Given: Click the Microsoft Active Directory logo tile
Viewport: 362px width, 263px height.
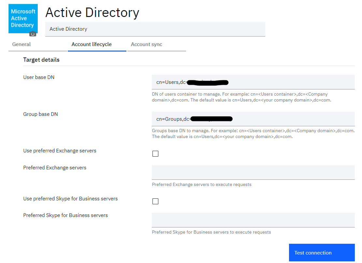Looking at the screenshot, I should point(23,19).
